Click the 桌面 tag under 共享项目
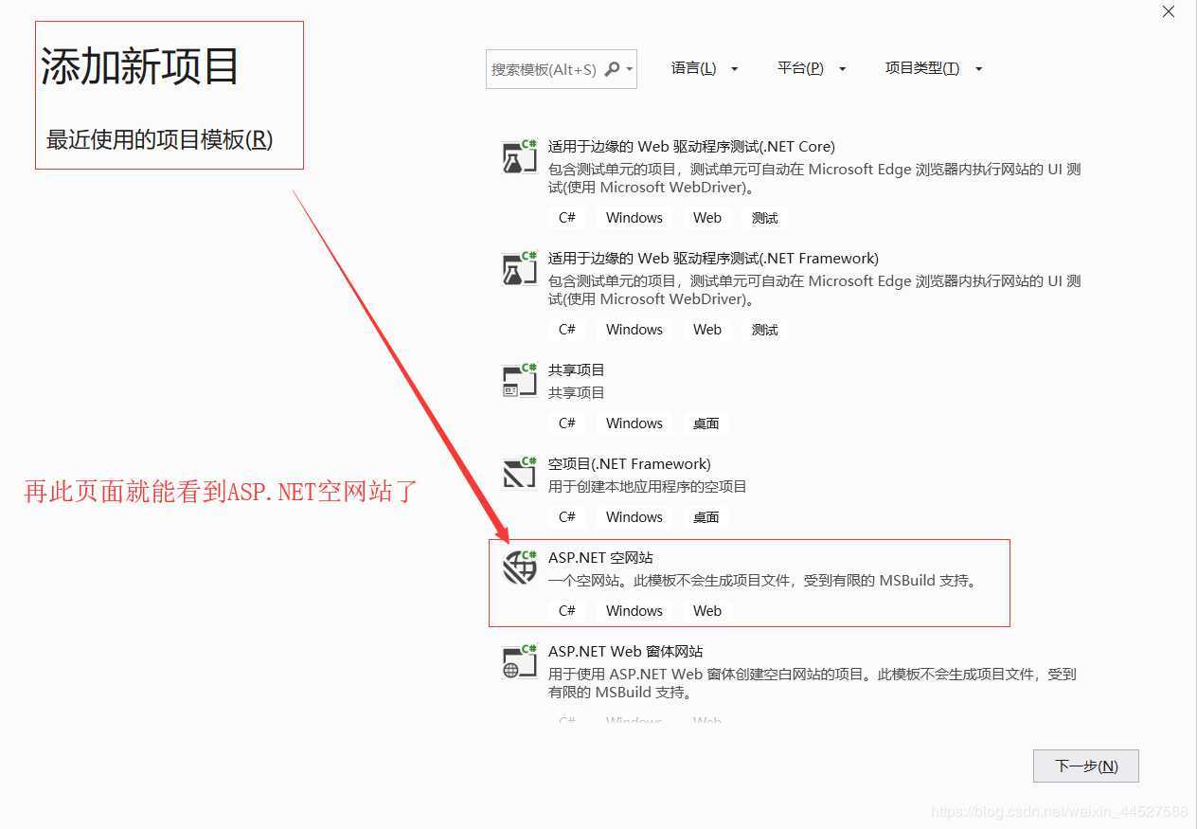The image size is (1197, 829). click(x=706, y=424)
